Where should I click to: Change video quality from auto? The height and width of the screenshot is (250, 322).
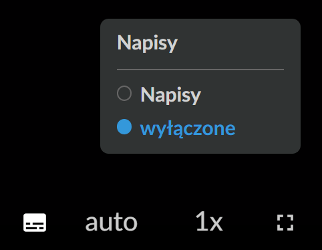pos(111,223)
